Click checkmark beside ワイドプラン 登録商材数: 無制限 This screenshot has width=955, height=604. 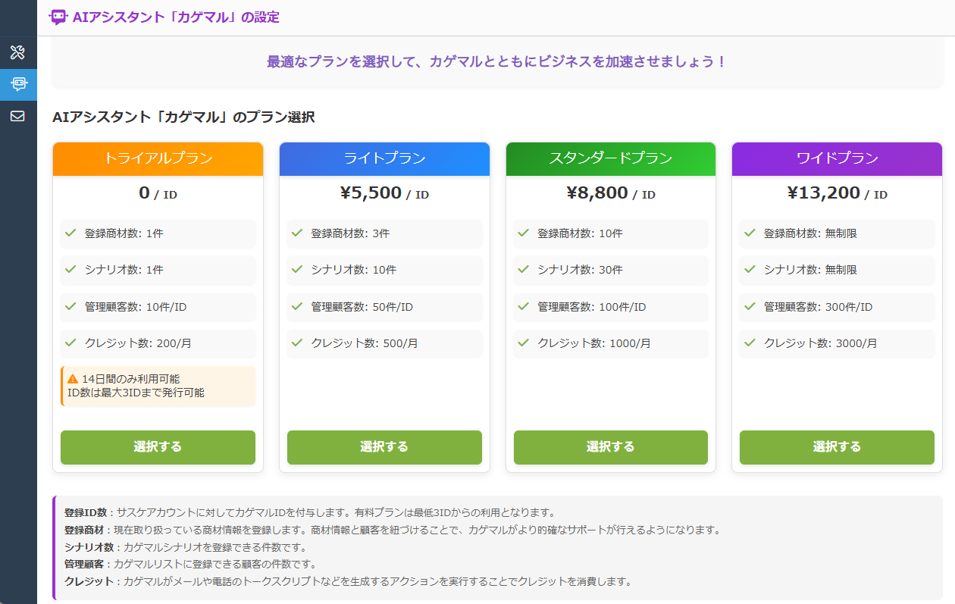750,233
